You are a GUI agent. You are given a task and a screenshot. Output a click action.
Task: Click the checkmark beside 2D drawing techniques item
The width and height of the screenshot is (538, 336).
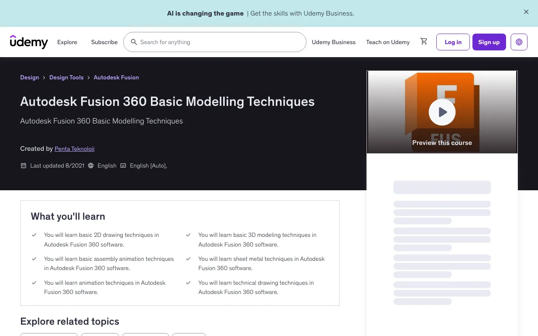34,235
